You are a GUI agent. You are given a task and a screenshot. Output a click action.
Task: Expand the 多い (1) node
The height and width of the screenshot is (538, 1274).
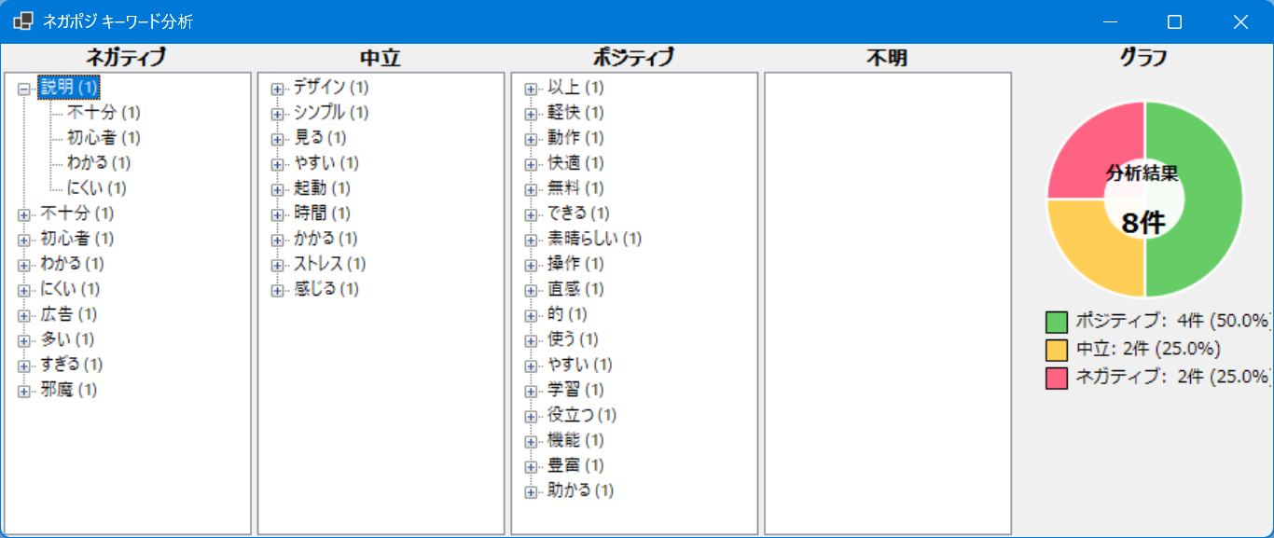pos(23,340)
